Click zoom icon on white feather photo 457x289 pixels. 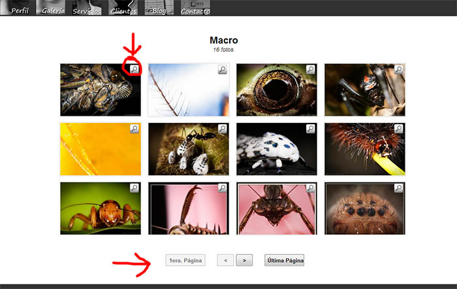pos(223,69)
